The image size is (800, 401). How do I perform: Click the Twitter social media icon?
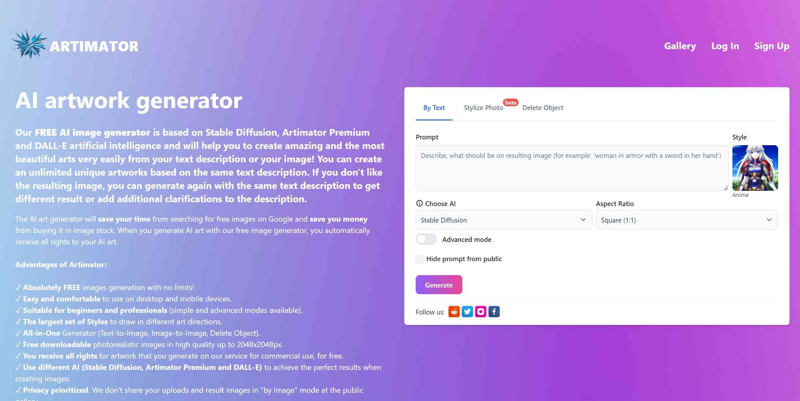[467, 311]
